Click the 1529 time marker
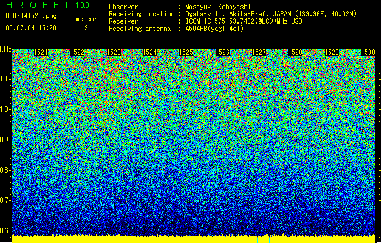Viewport: 382px width, 243px height. pos(332,52)
